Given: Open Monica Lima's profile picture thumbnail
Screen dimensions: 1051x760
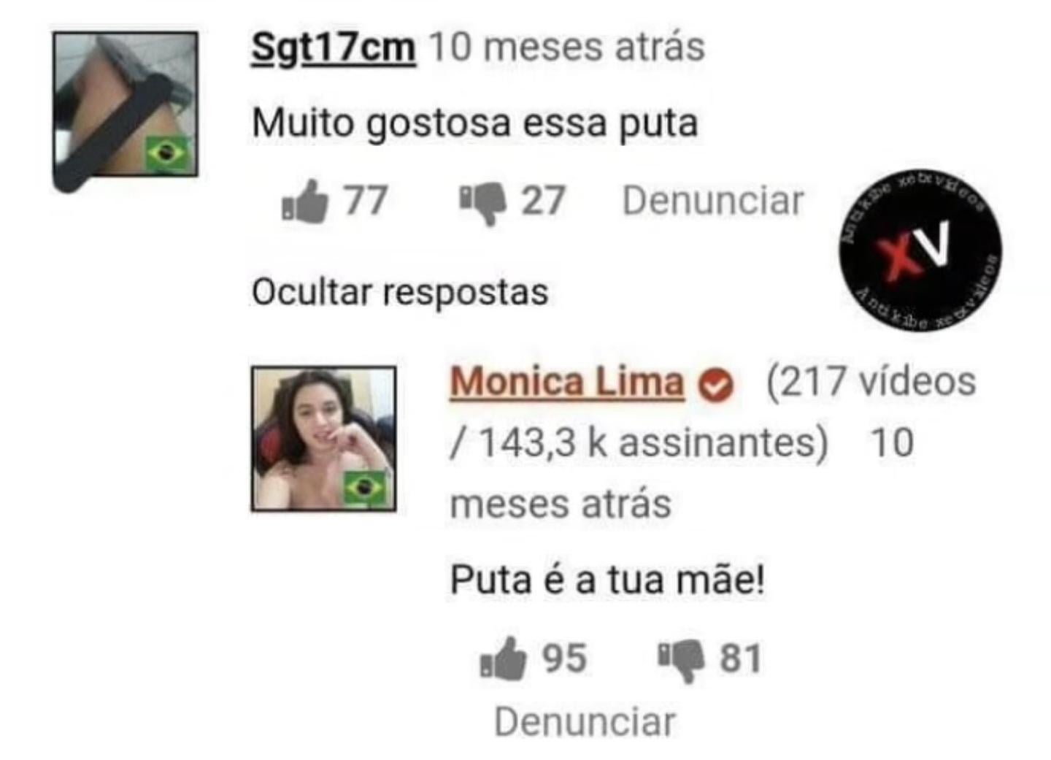Looking at the screenshot, I should click(x=324, y=439).
